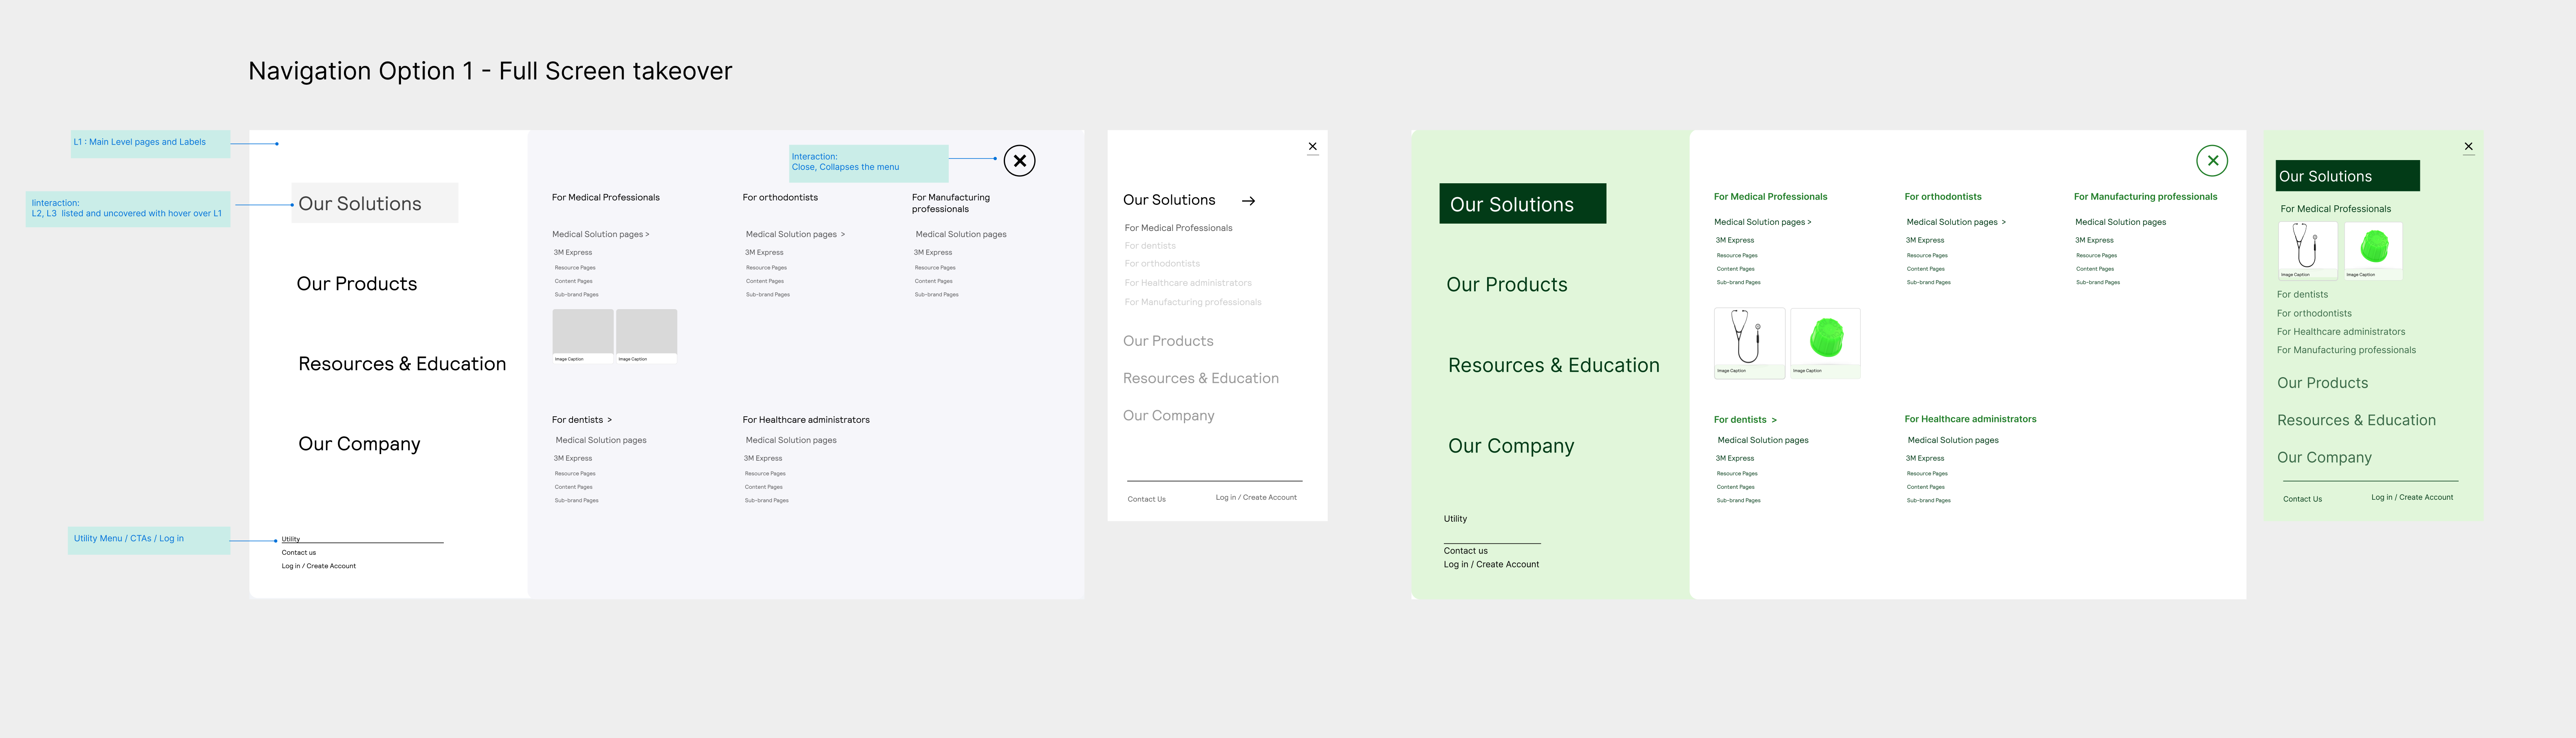Open Our Company in green desktop menu
Image resolution: width=2576 pixels, height=738 pixels.
1511,446
